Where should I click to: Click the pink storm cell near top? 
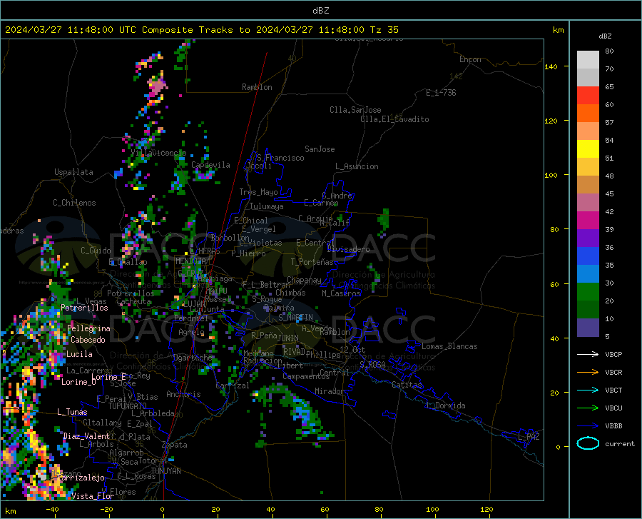[157, 86]
